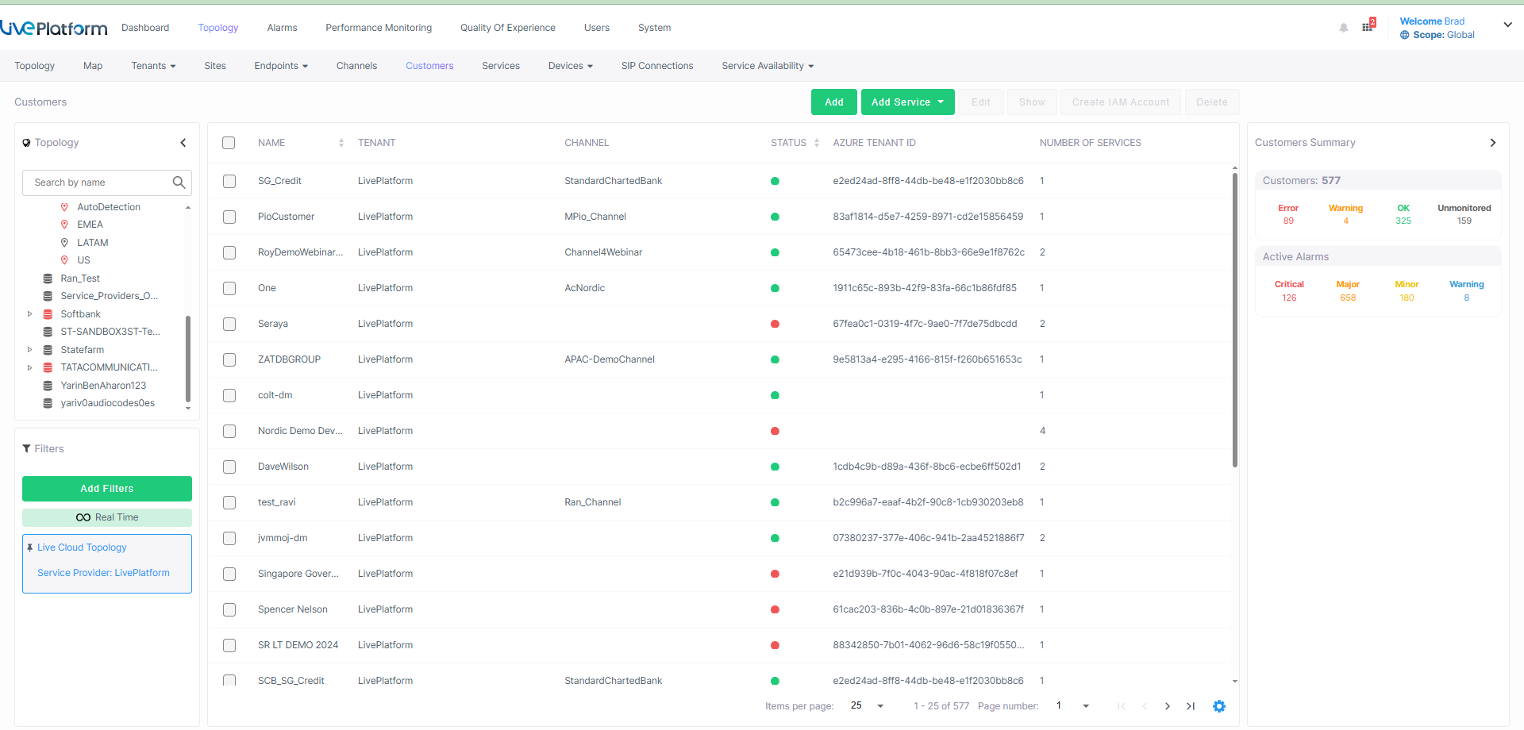Open the apps grid icon with badge

point(1368,26)
